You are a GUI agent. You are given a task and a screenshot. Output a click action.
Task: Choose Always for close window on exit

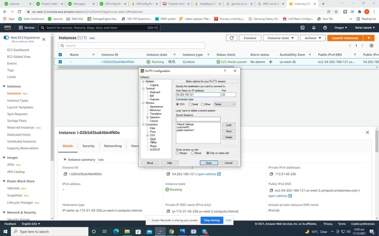click(177, 153)
